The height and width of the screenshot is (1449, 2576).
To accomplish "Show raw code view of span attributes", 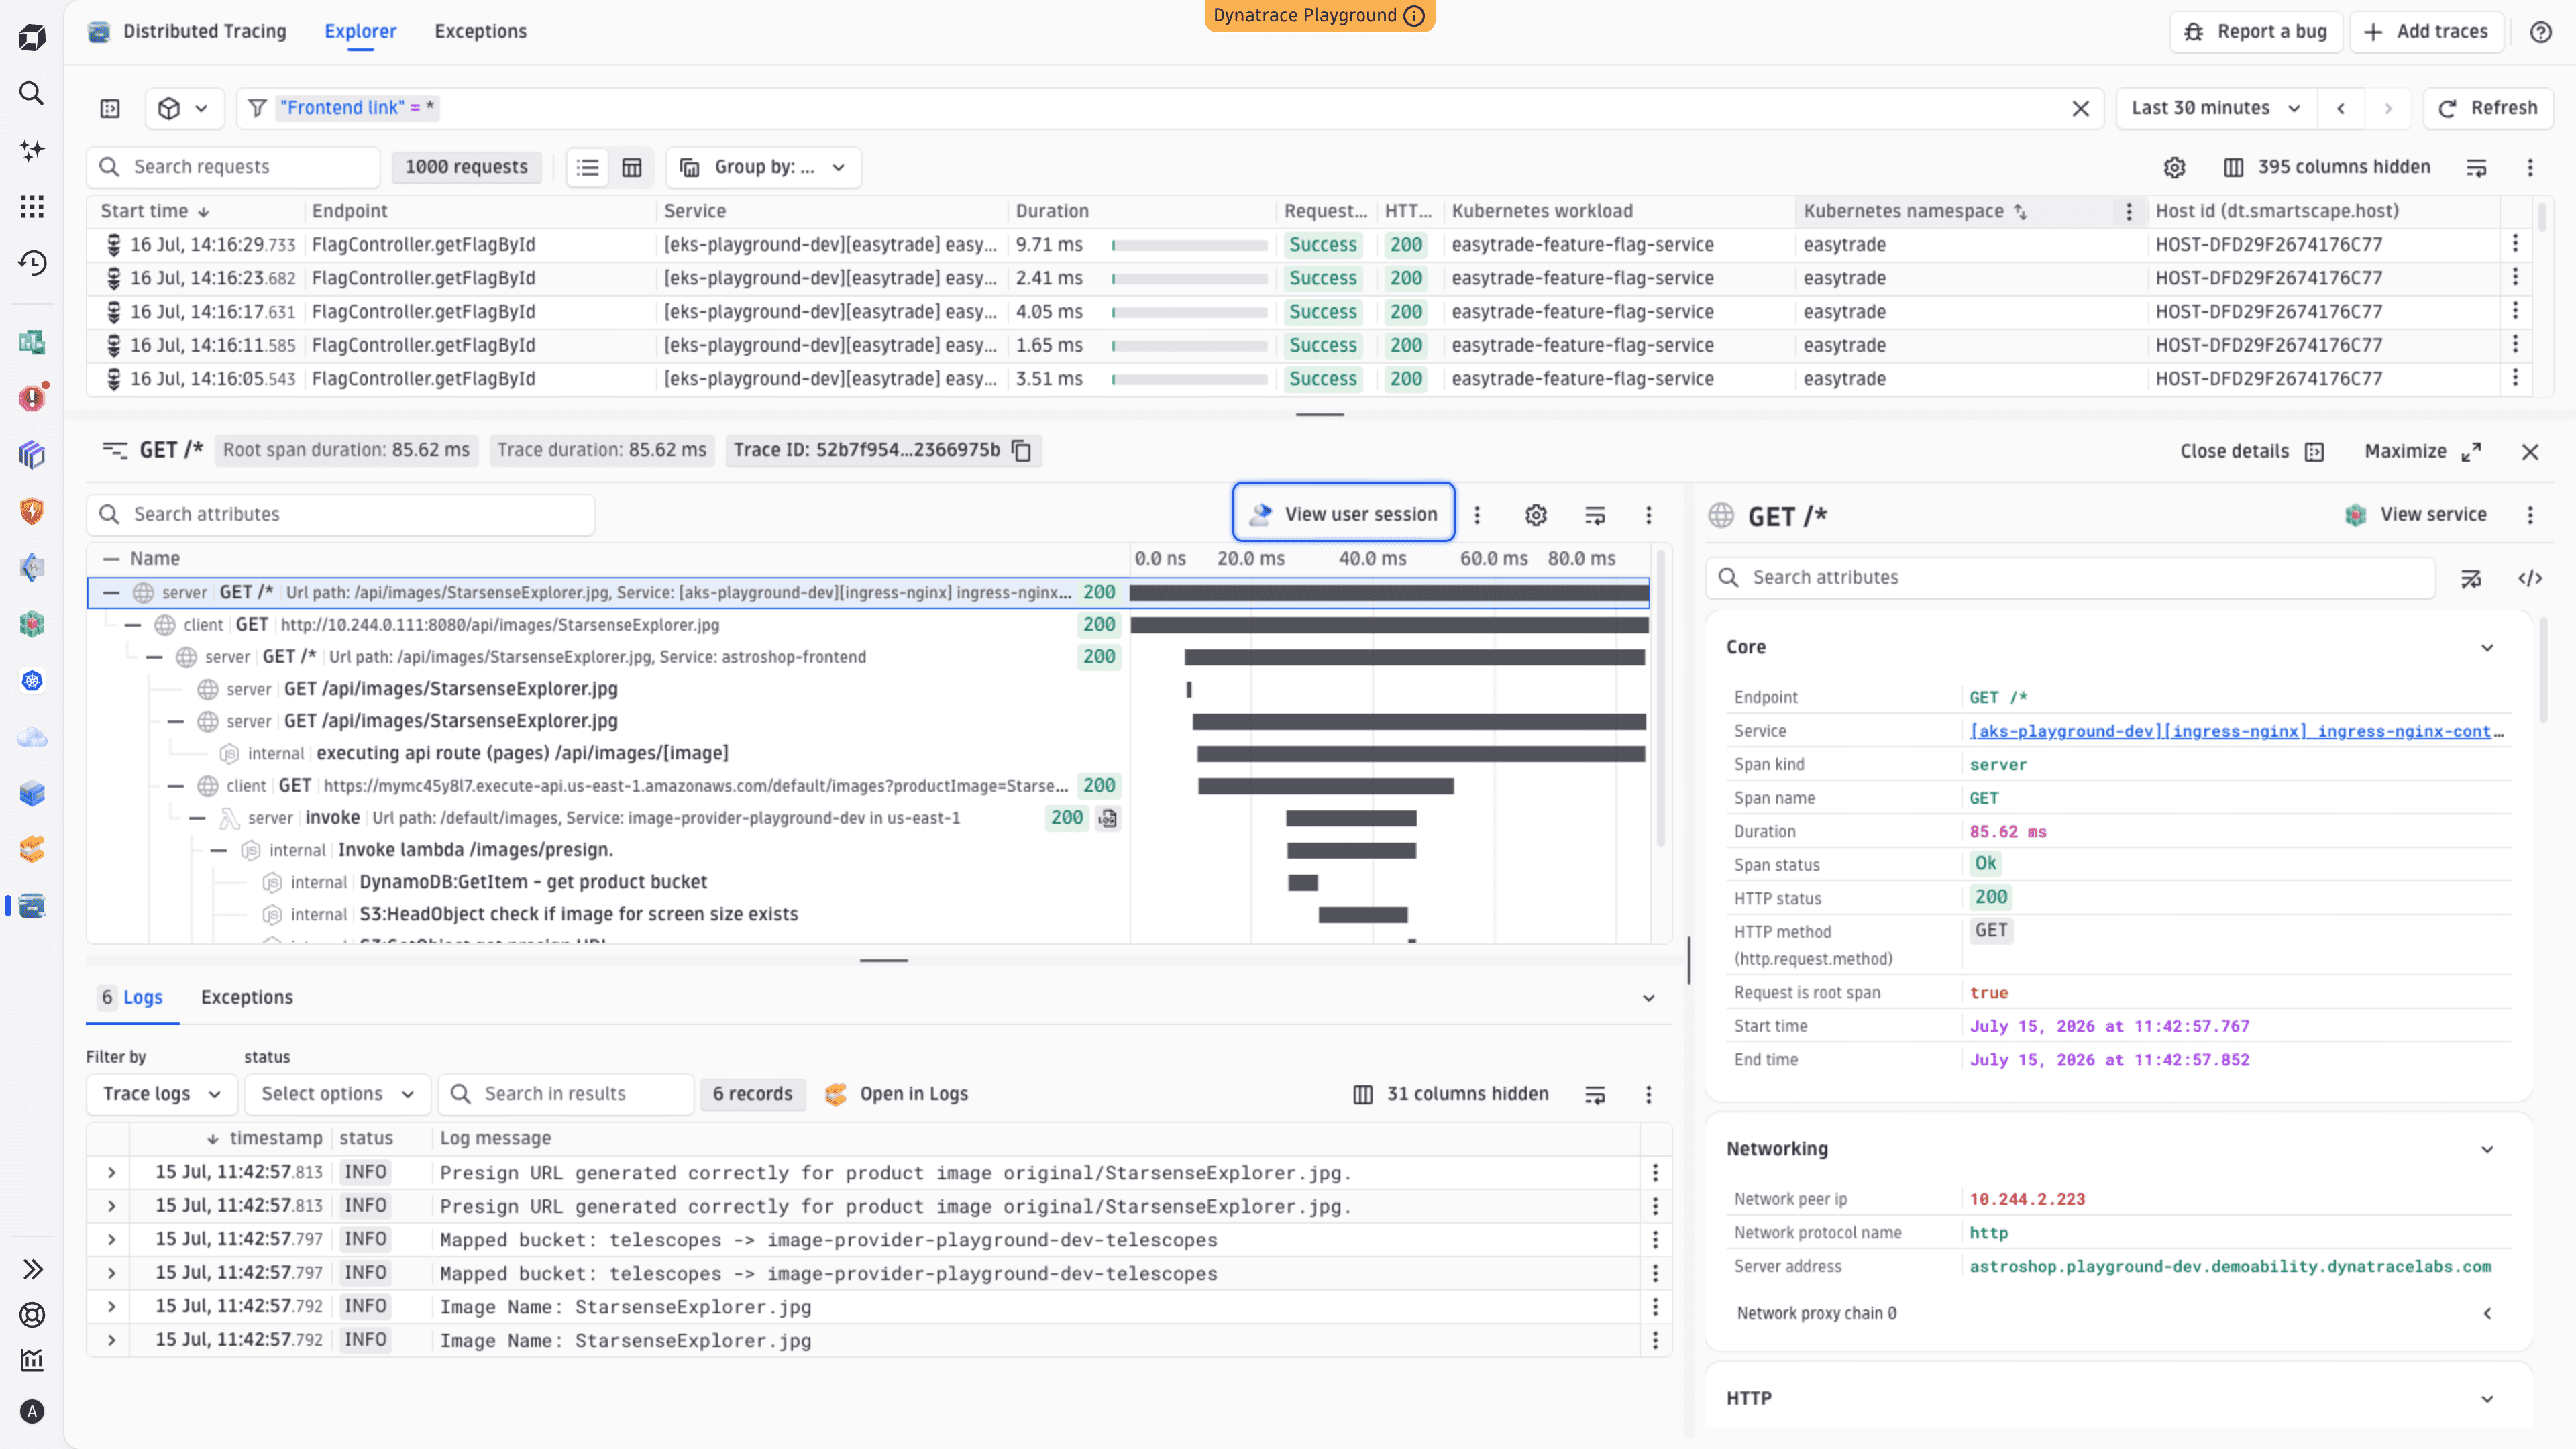I will [x=2530, y=578].
